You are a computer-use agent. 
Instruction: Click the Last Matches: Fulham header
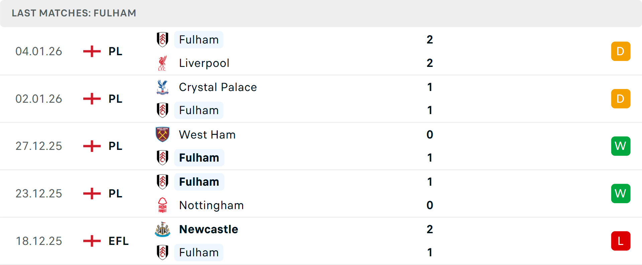[74, 13]
